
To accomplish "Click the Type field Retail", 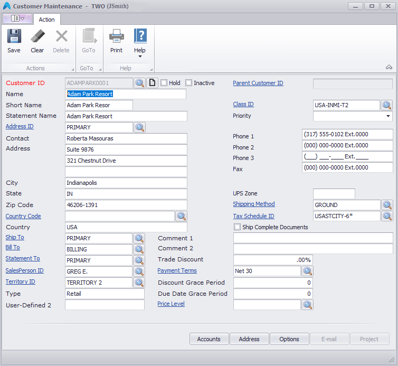I will point(105,294).
